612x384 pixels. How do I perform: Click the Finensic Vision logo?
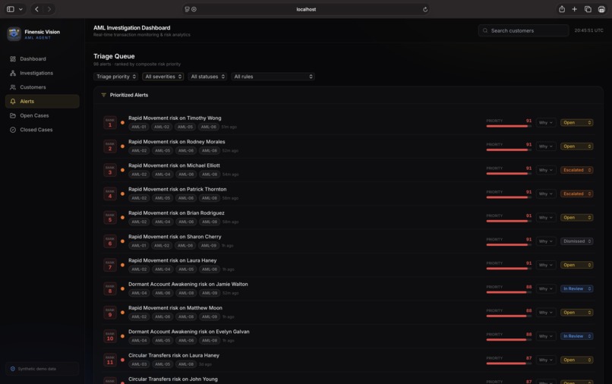(x=14, y=34)
